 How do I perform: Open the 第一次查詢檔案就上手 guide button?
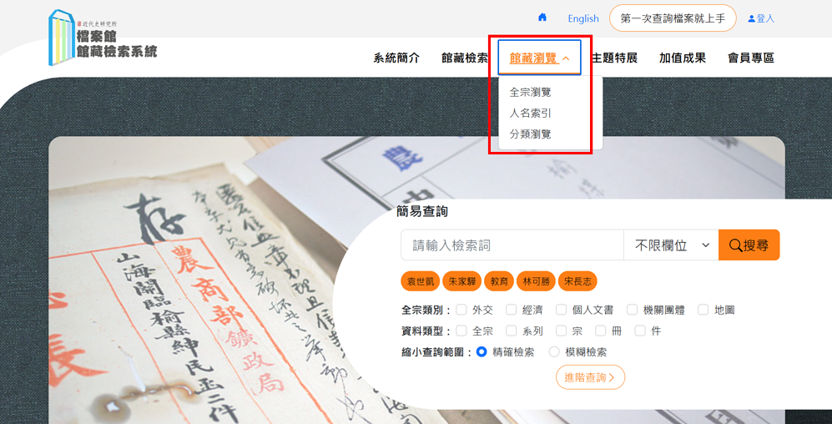point(673,18)
